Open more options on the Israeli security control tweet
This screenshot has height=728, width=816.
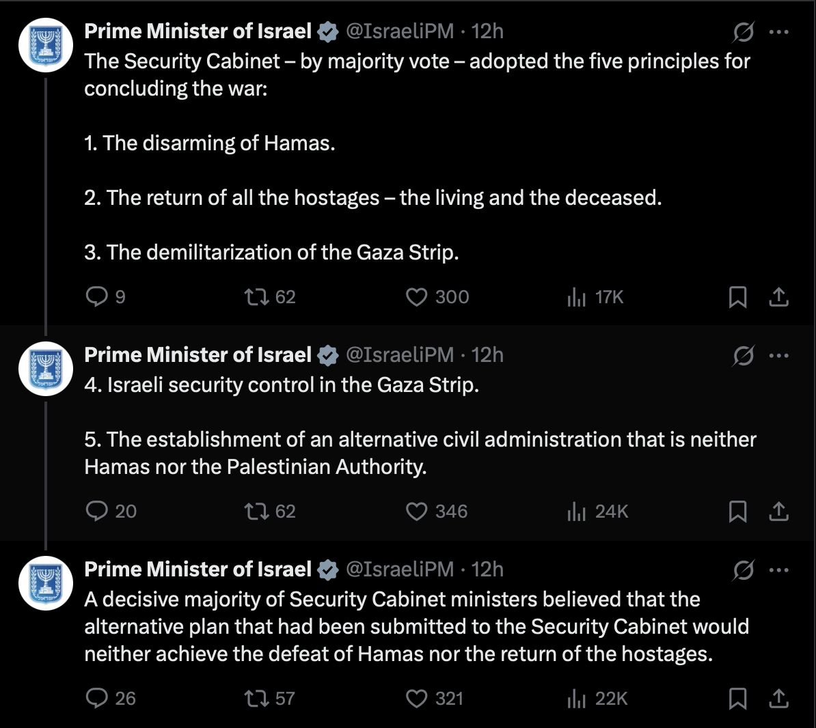point(778,356)
